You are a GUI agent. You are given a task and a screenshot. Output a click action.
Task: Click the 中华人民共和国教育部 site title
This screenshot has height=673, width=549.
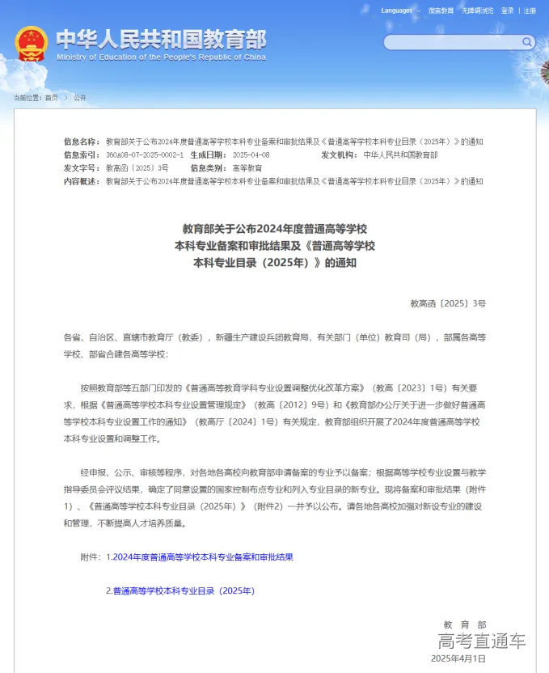(161, 39)
